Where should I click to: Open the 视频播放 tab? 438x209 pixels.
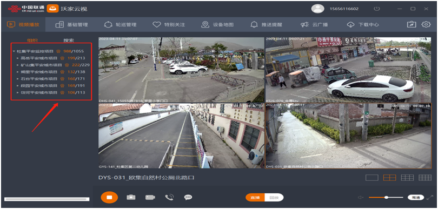click(23, 24)
